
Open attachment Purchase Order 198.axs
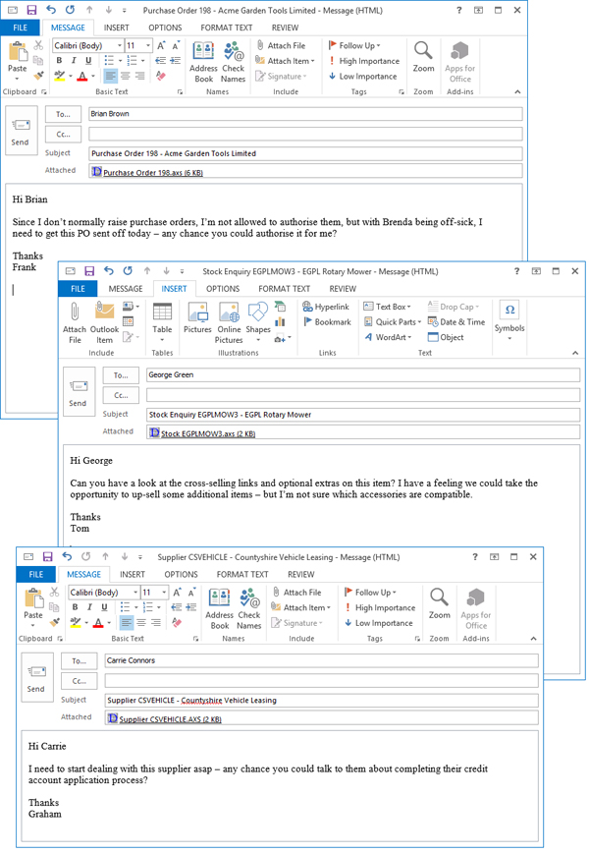(147, 172)
